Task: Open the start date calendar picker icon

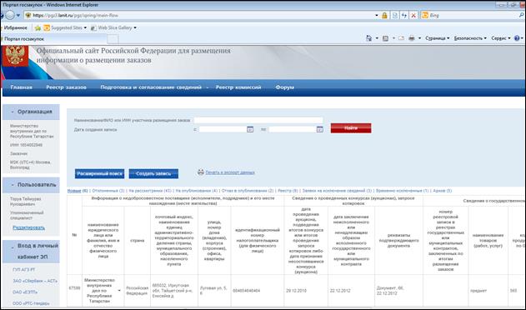Action: [x=250, y=129]
